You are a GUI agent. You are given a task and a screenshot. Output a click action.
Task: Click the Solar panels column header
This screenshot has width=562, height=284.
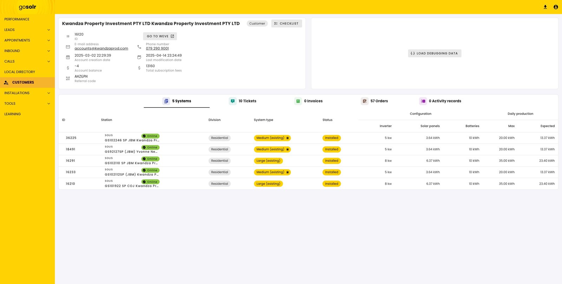(430, 126)
